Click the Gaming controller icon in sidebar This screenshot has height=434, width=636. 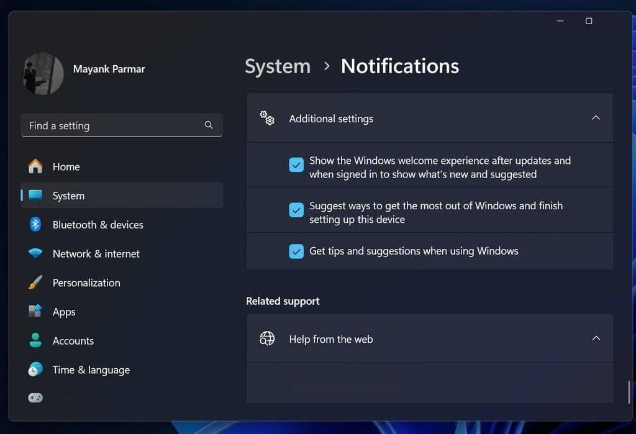[35, 397]
